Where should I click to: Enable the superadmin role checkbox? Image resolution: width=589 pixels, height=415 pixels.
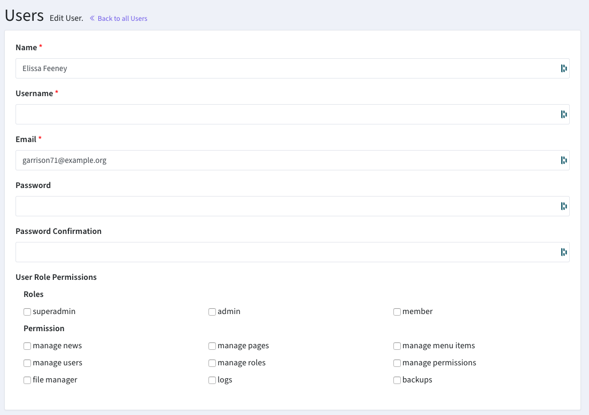(27, 312)
